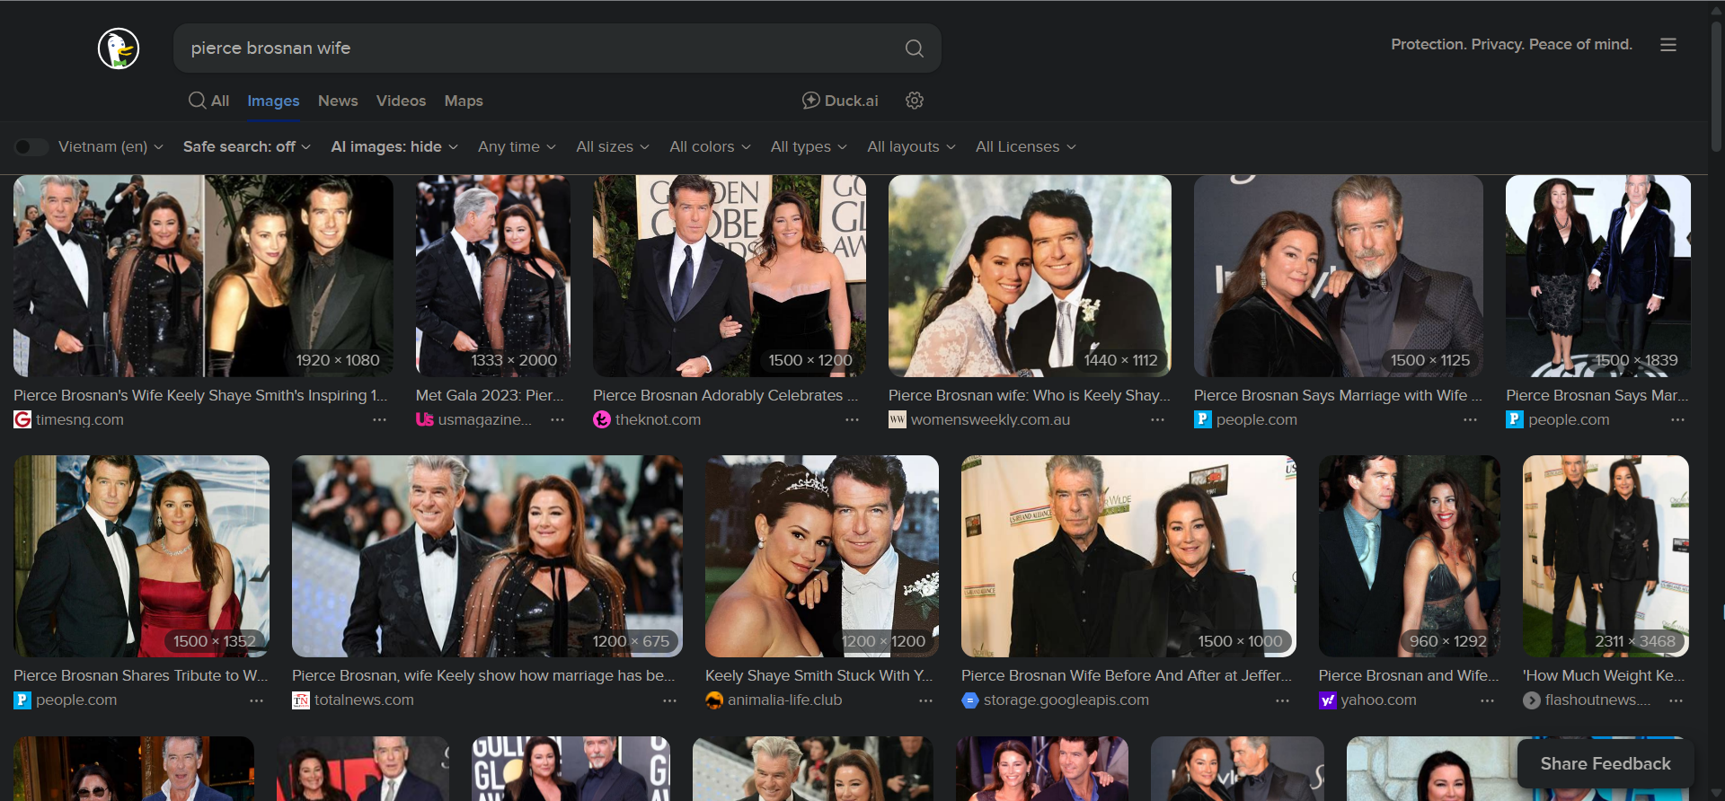Open the Golden Globes 1500 × 1200 thumbnail
The width and height of the screenshot is (1725, 801).
[730, 276]
